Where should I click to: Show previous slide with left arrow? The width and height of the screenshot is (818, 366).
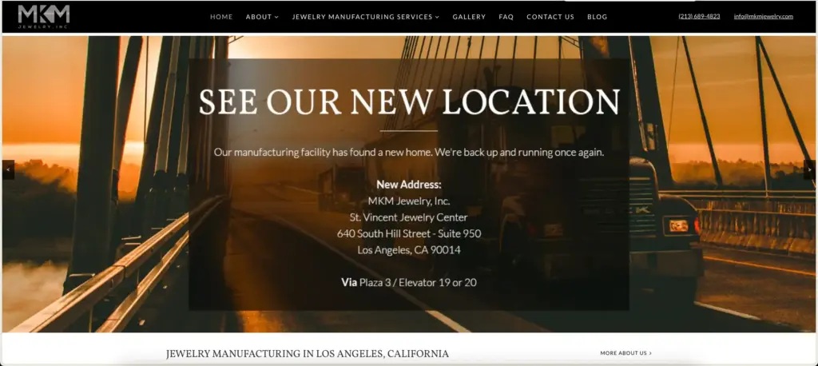coord(8,169)
